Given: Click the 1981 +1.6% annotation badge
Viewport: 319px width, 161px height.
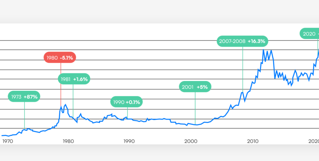Looking at the screenshot, I should click(74, 79).
